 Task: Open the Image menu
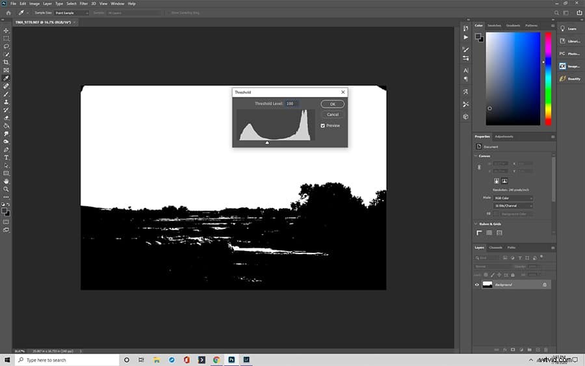point(34,3)
